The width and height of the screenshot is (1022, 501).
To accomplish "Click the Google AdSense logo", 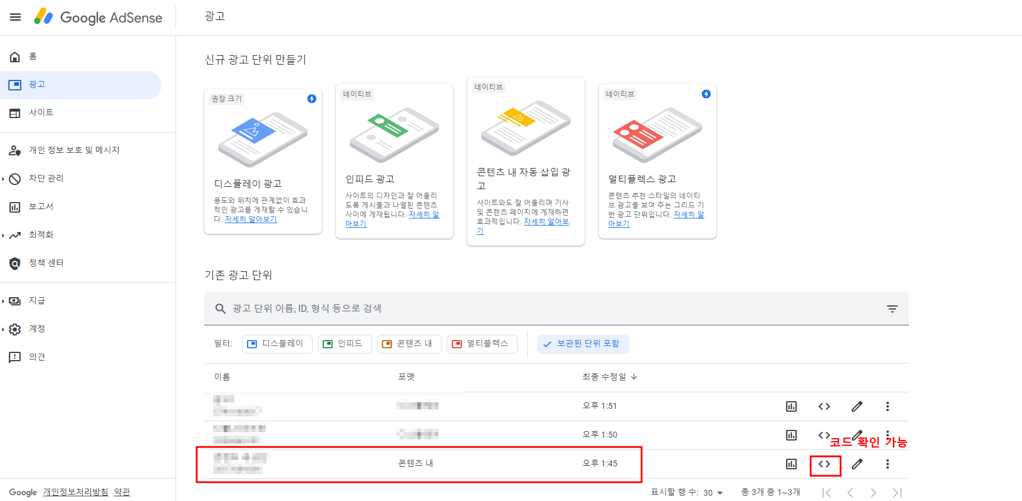I will pos(98,17).
